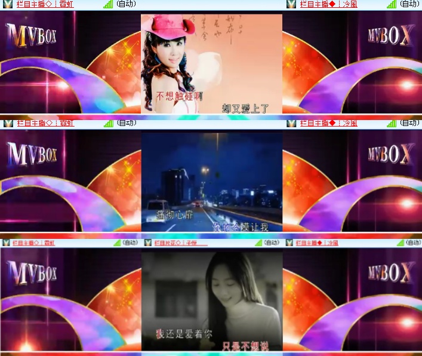Screen dimensions: 422x356
Task: Click the signal bars after 冷風 in the bottom row
Action: (401, 243)
